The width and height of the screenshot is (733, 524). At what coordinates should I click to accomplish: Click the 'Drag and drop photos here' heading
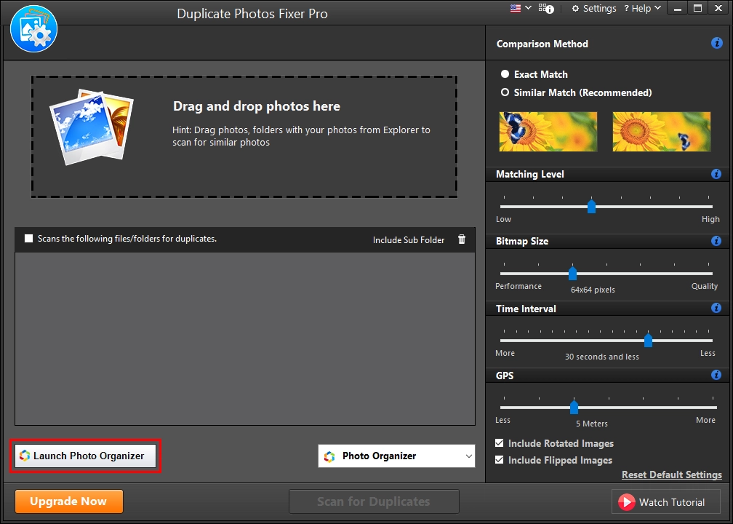point(257,106)
